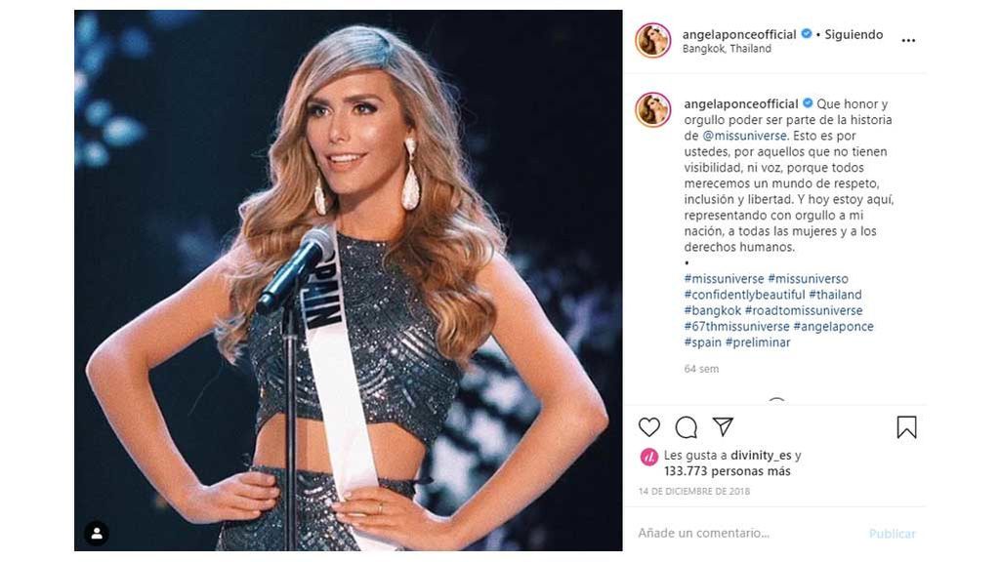
Task: Open the caption profile avatar
Action: point(653,109)
